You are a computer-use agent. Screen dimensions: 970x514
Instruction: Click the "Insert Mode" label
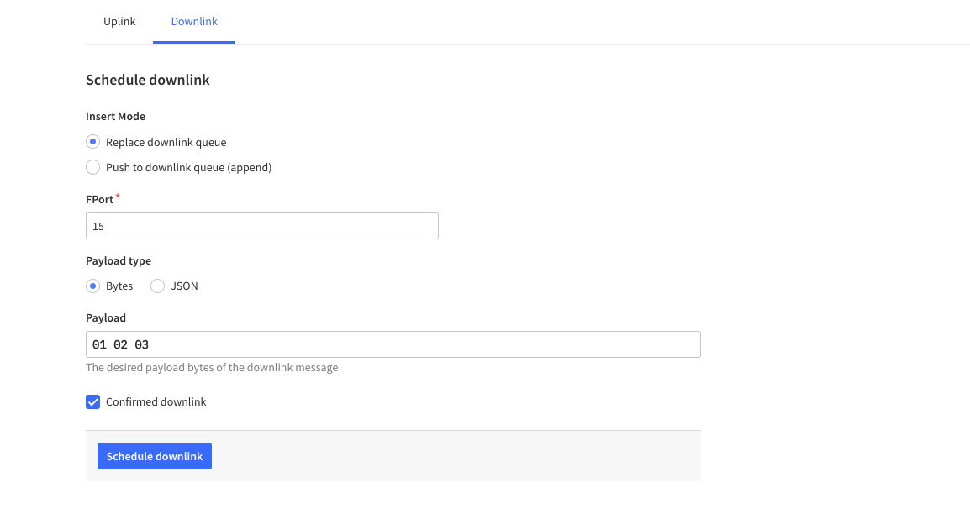coord(115,116)
